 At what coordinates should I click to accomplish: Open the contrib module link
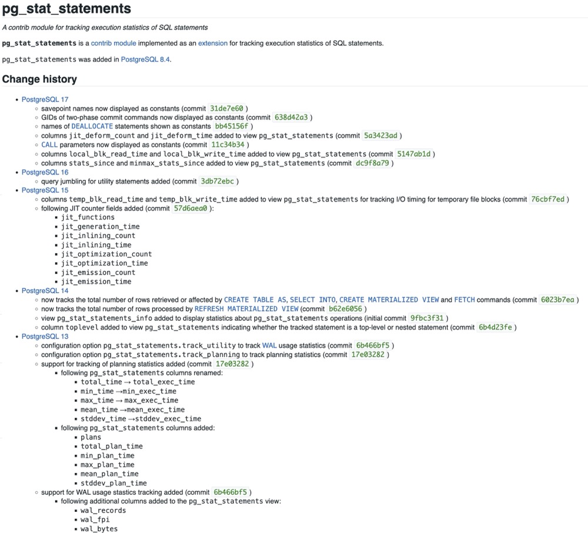(113, 43)
